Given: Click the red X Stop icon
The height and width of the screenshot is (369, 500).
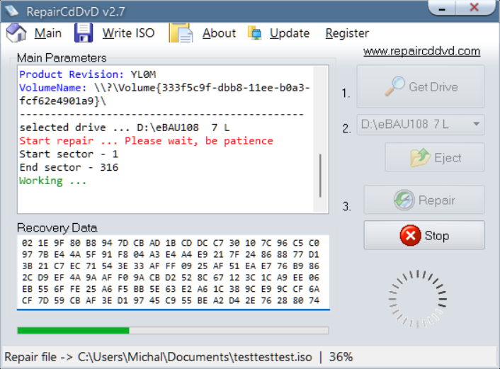Looking at the screenshot, I should 410,235.
